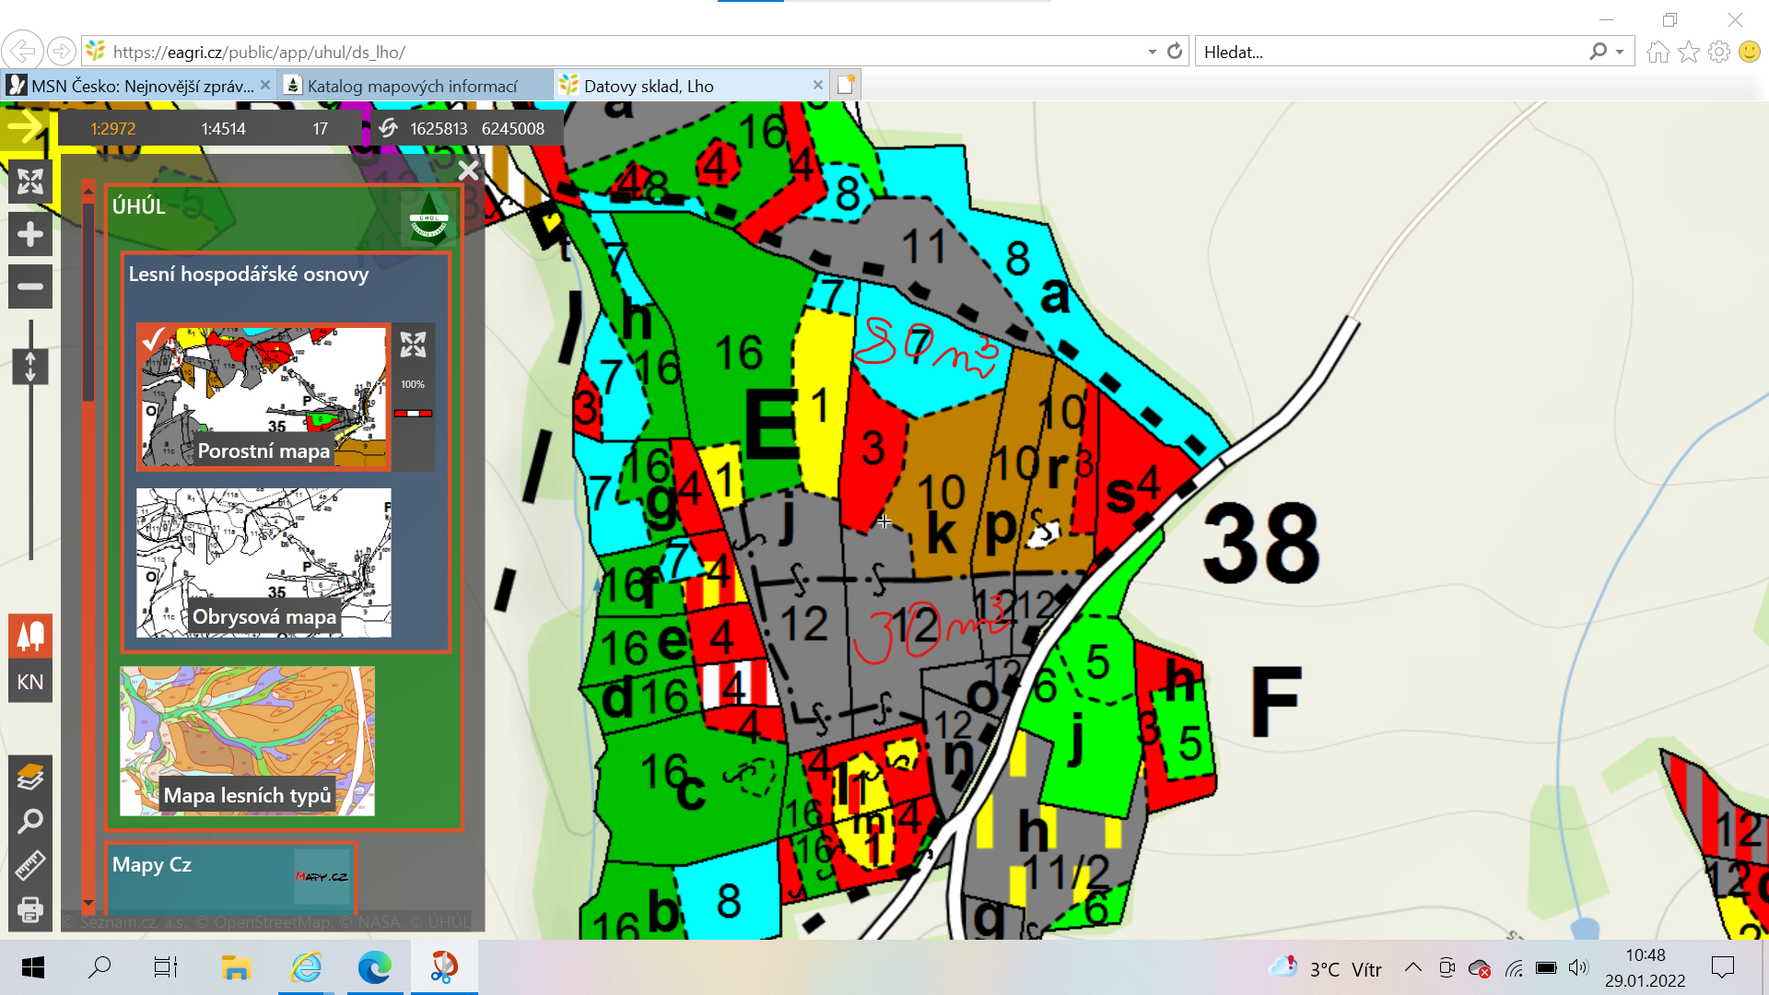Click the yellow arrow panel toggle

click(26, 127)
